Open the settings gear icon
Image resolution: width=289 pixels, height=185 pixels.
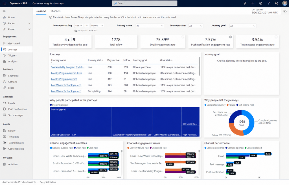click(260, 3)
